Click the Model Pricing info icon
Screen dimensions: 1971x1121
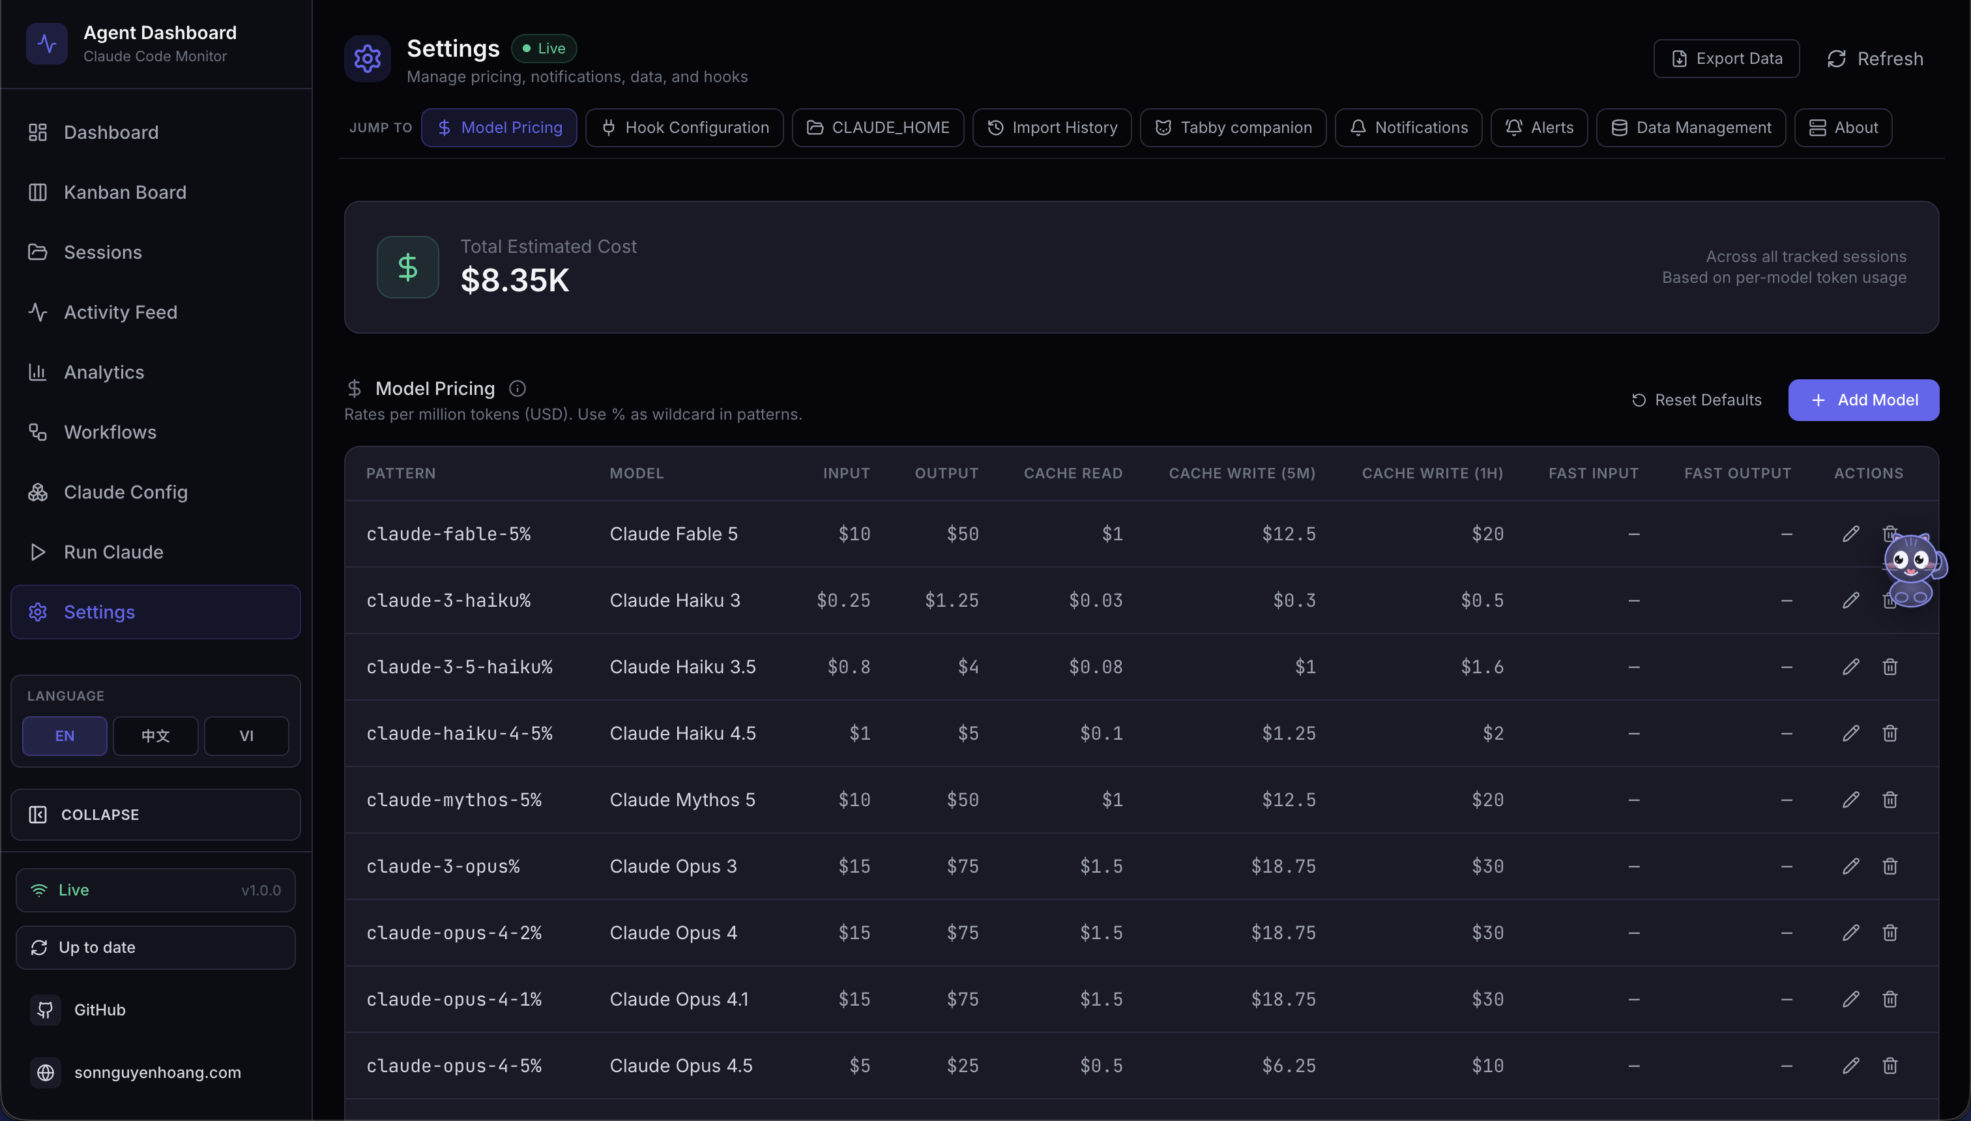tap(518, 389)
